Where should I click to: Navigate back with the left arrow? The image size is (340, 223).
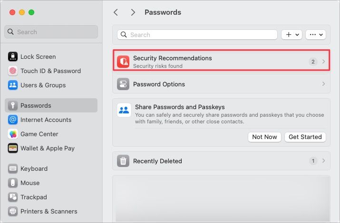116,12
